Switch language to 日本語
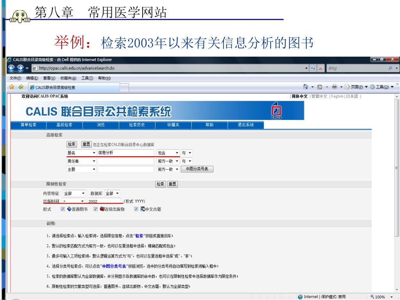 coord(352,96)
